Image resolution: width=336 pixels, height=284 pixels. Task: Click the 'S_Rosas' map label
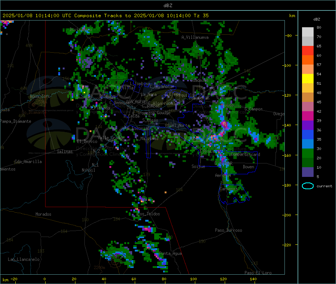(150, 121)
